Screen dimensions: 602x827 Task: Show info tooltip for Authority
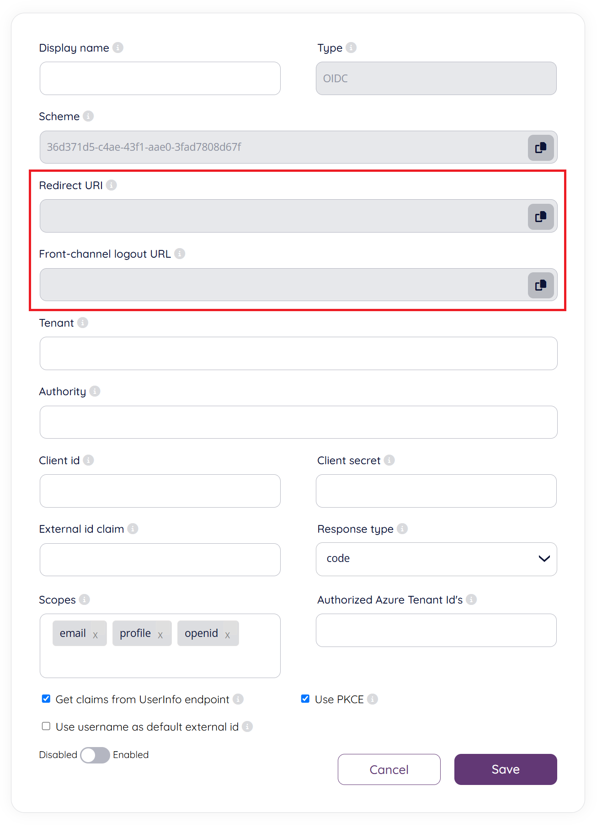[x=95, y=391]
